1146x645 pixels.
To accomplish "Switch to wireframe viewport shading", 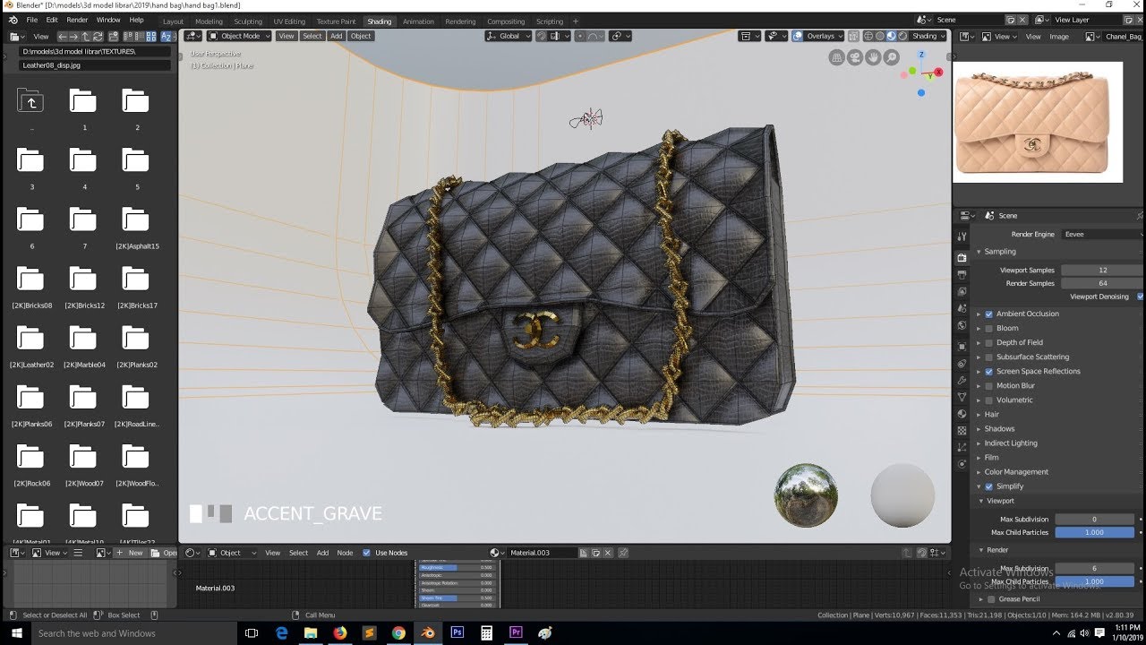I will pyautogui.click(x=868, y=36).
